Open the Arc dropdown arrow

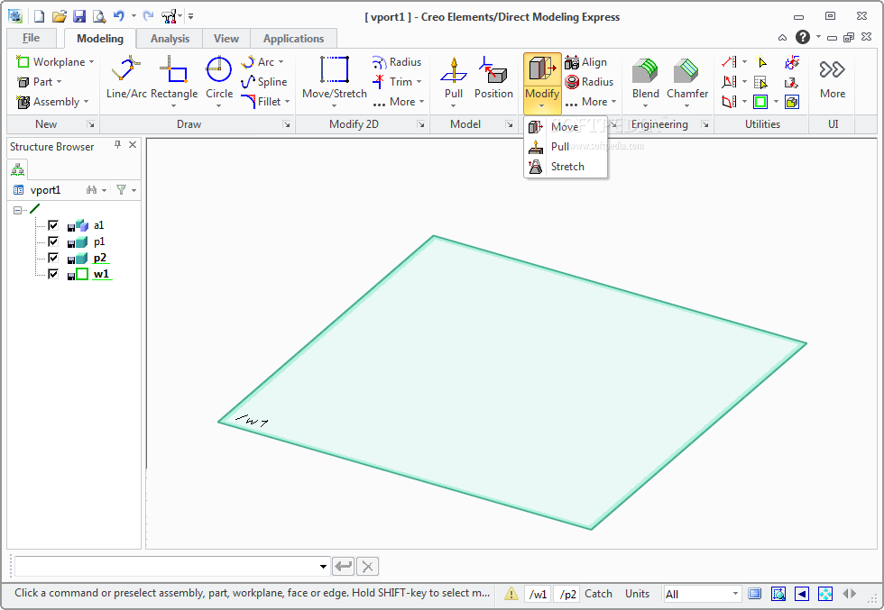281,62
